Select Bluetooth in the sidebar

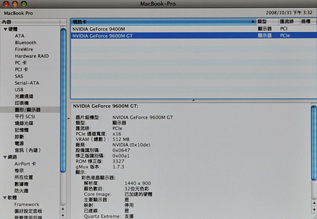[x=26, y=43]
